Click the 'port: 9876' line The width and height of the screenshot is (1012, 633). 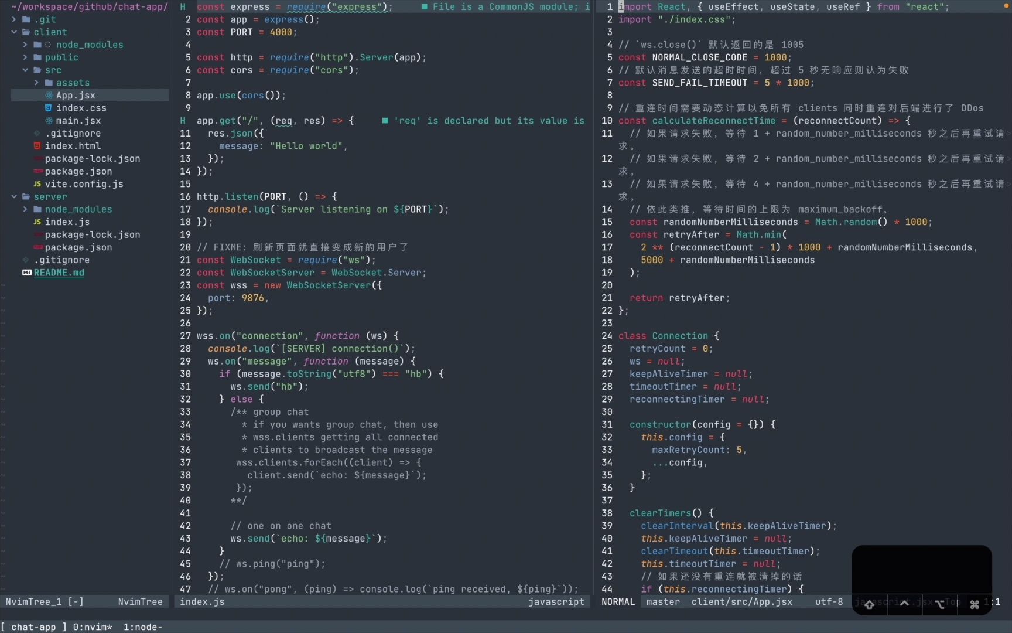tap(238, 298)
